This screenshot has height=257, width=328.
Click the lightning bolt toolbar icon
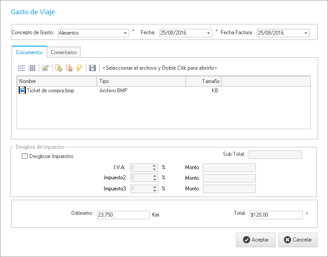(x=79, y=68)
